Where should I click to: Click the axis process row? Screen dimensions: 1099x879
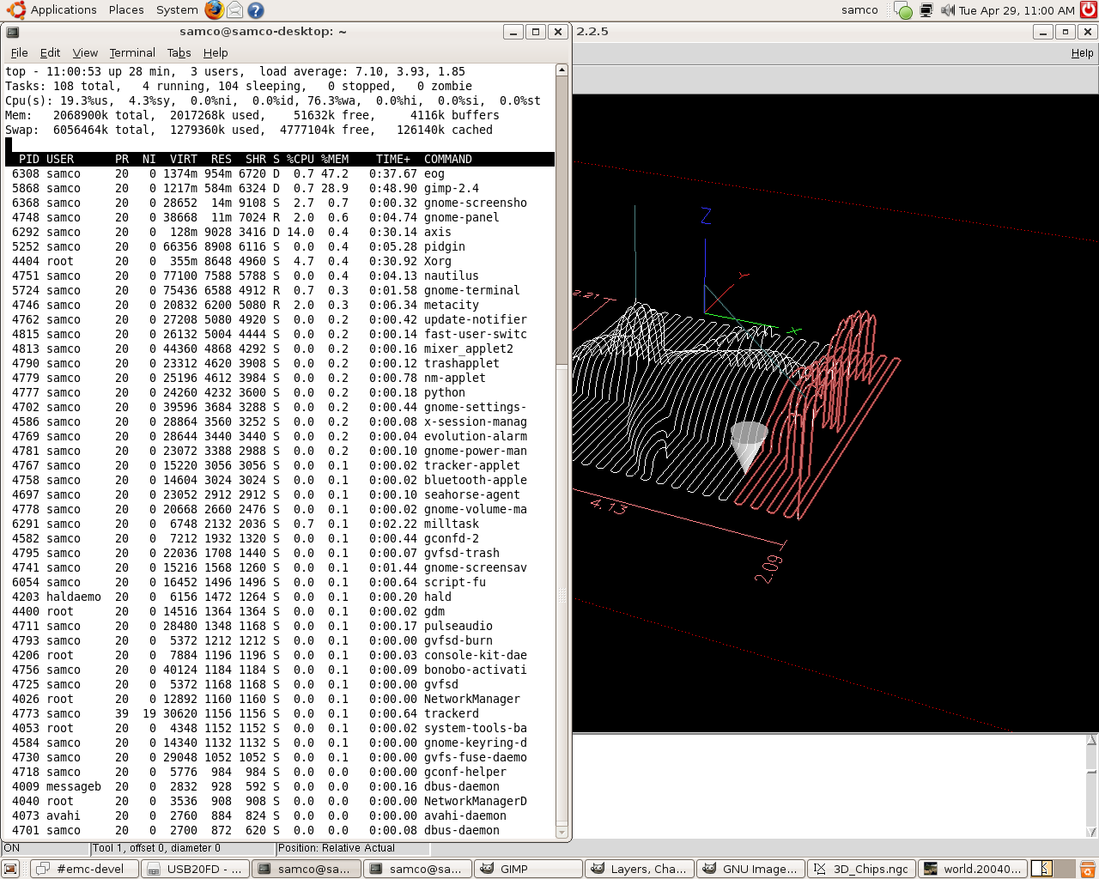[280, 232]
